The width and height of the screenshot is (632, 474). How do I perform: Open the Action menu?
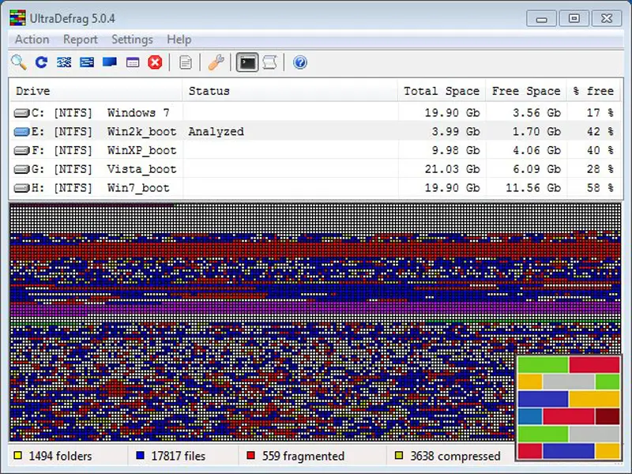point(32,39)
